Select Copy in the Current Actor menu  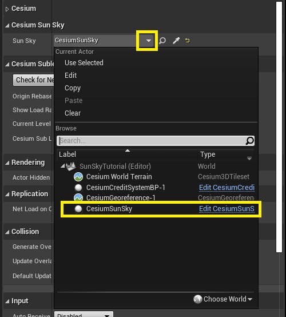click(x=73, y=88)
